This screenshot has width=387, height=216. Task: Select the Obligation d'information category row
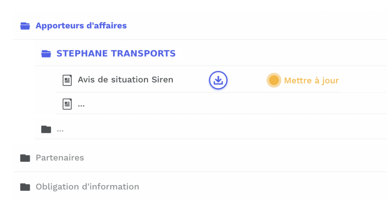click(x=227, y=187)
